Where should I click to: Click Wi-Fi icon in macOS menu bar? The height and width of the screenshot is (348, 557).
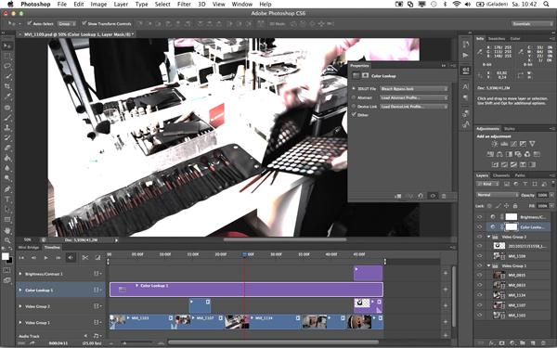[457, 5]
